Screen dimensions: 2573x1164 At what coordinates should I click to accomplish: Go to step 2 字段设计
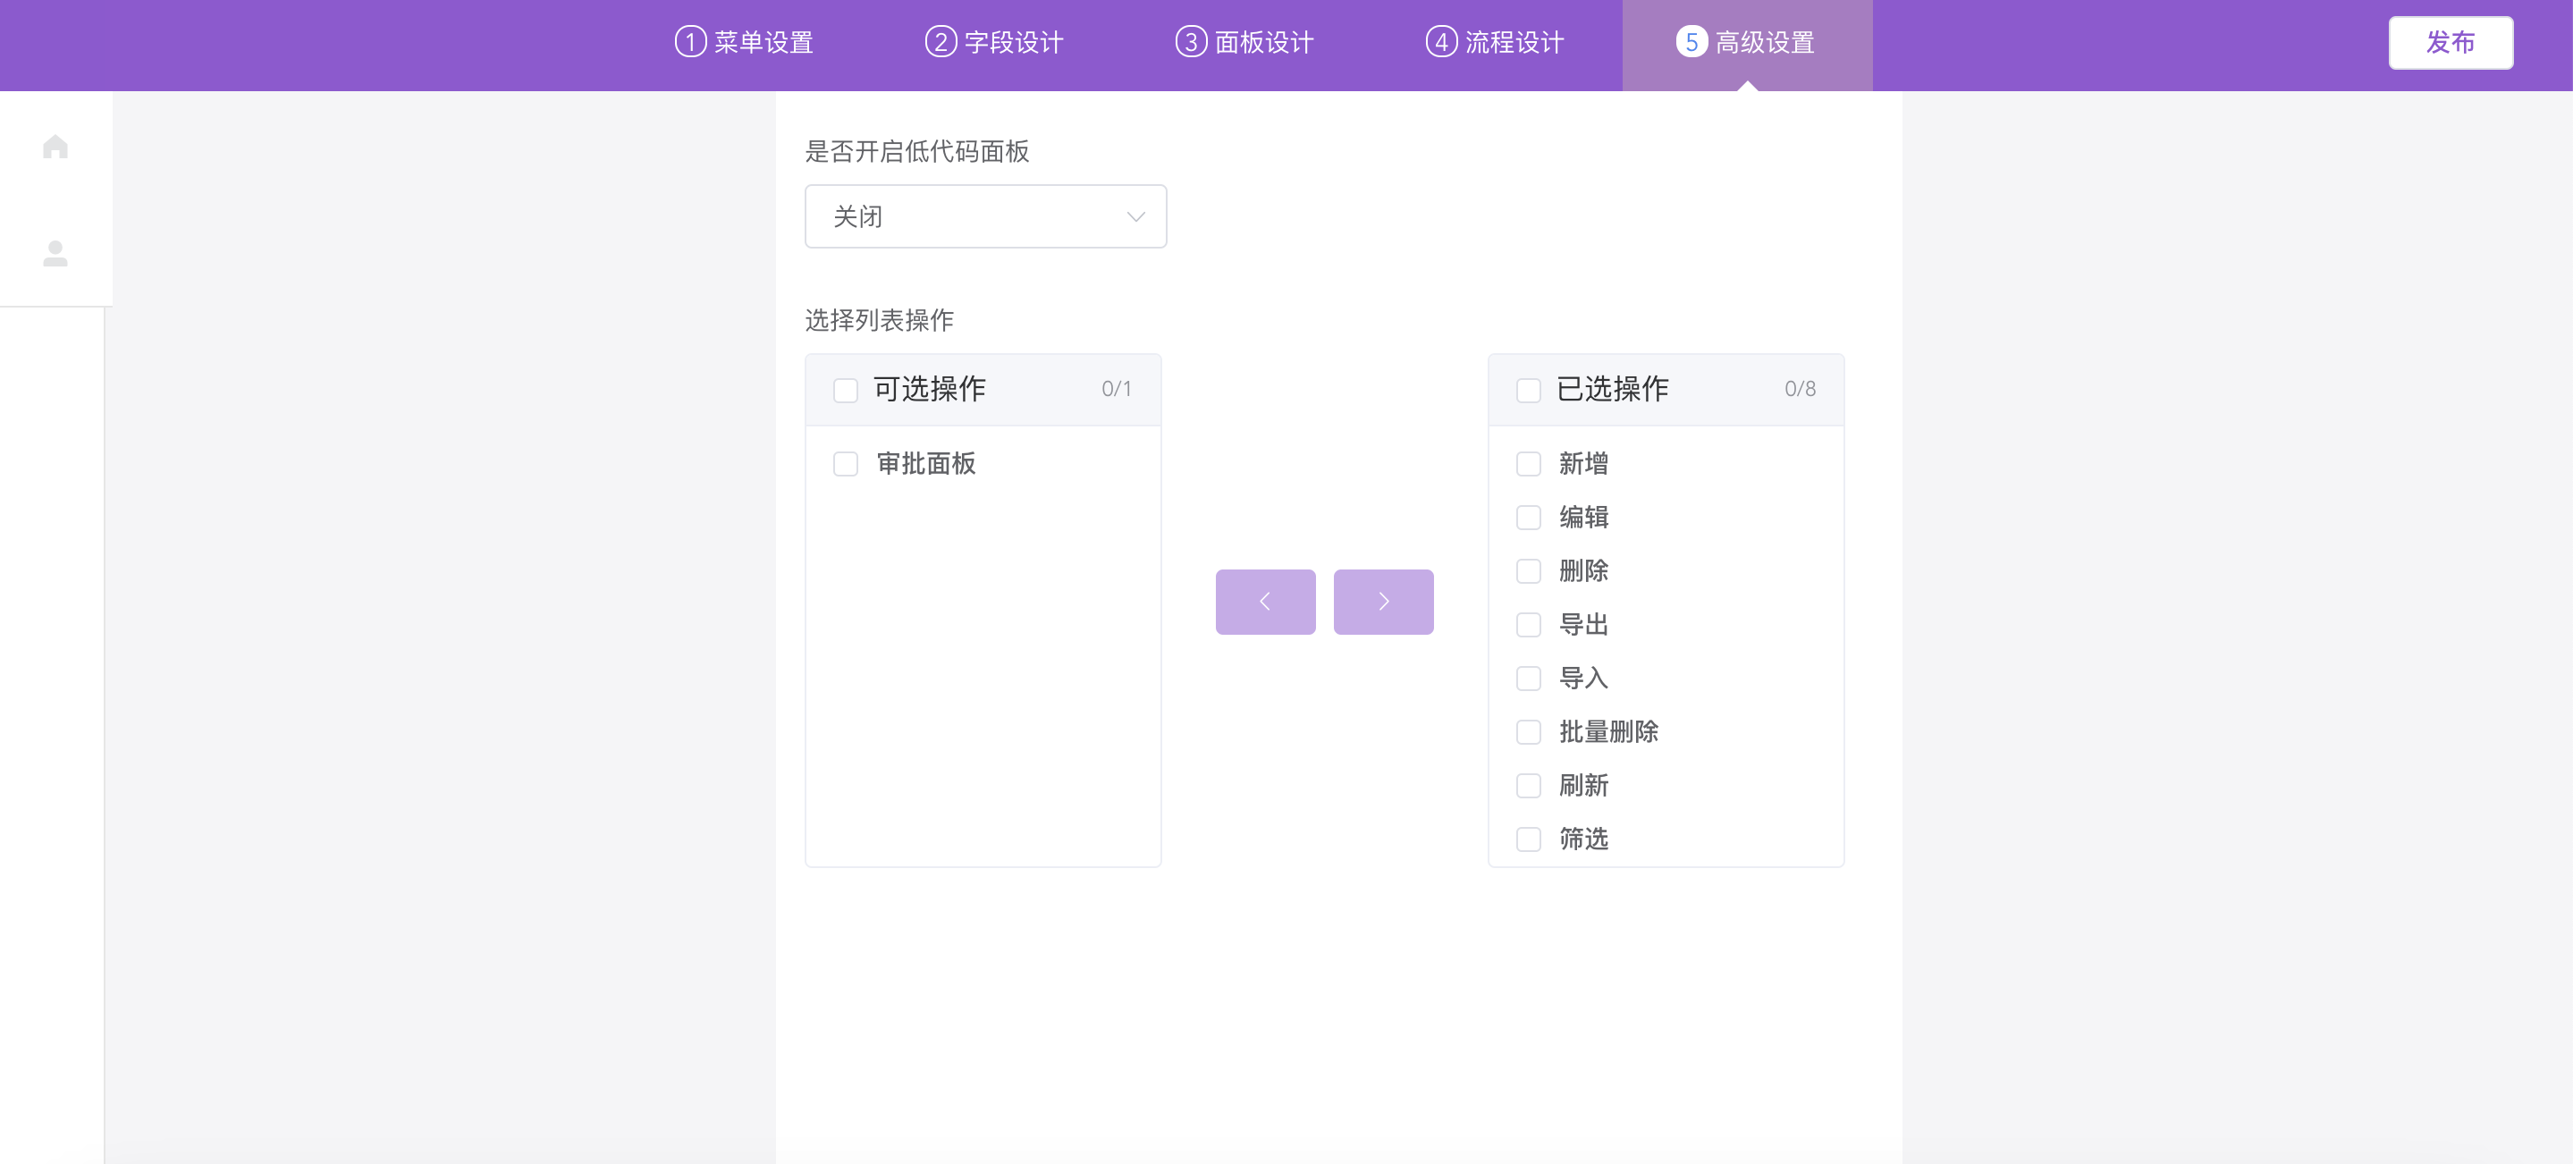click(994, 42)
